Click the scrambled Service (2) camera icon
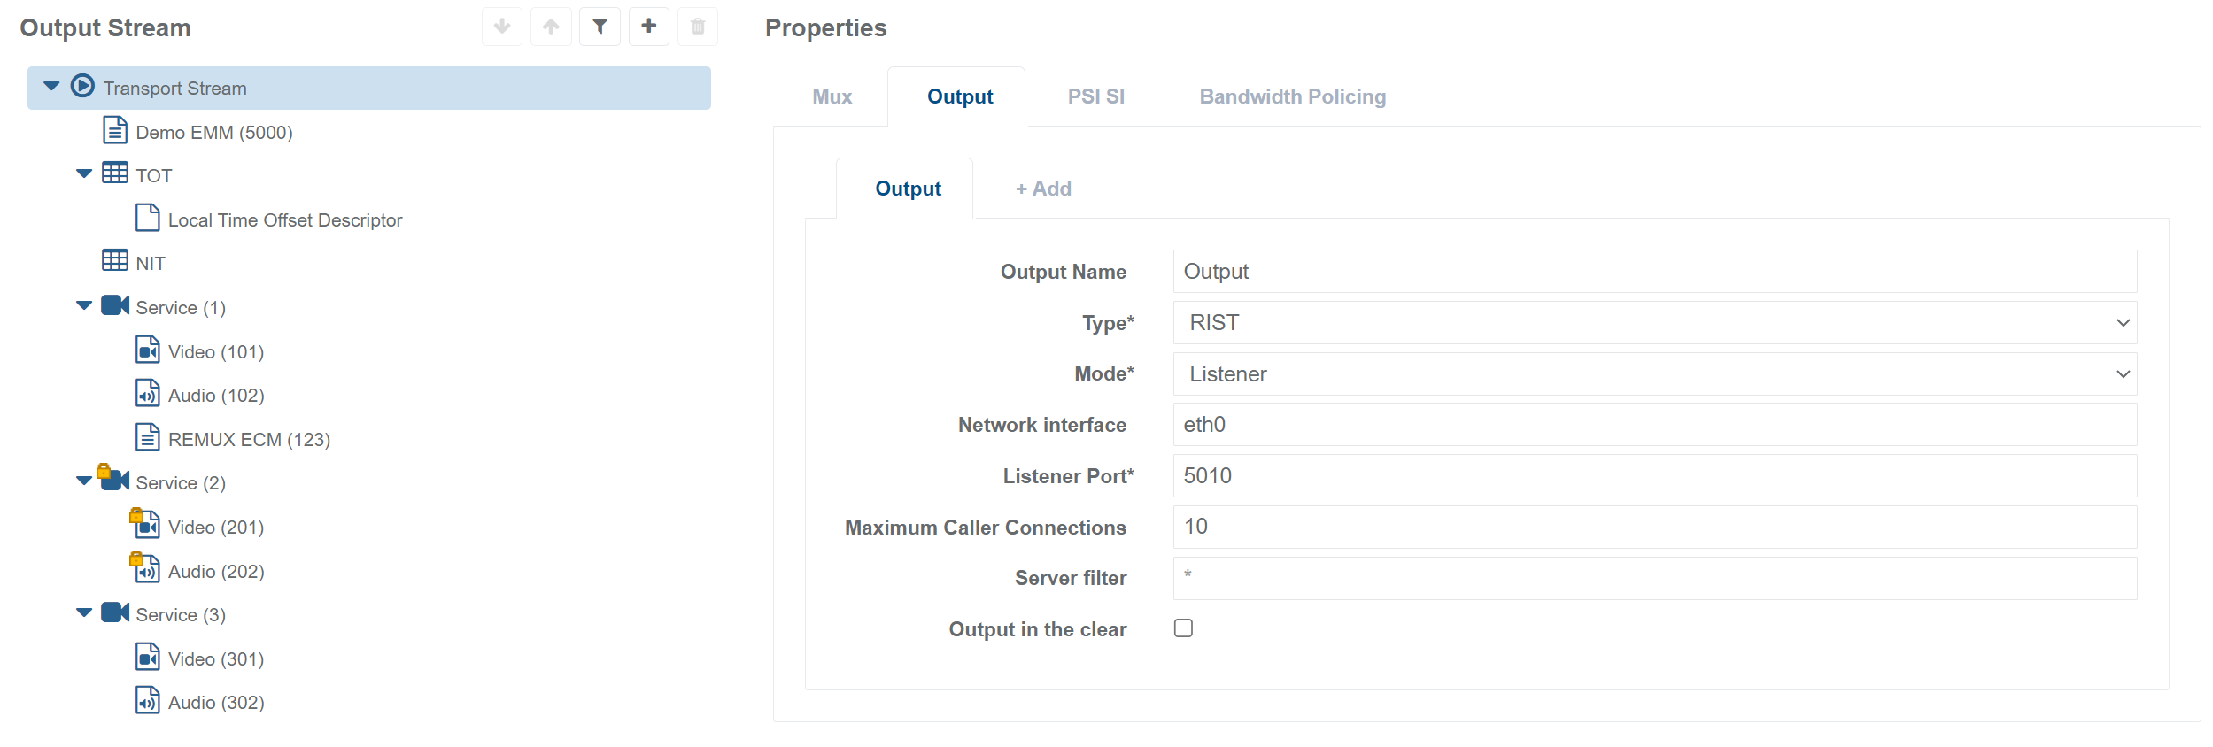 (114, 480)
